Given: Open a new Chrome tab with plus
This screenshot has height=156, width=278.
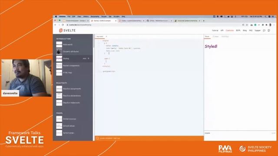Looking at the screenshot, I should click(204, 21).
